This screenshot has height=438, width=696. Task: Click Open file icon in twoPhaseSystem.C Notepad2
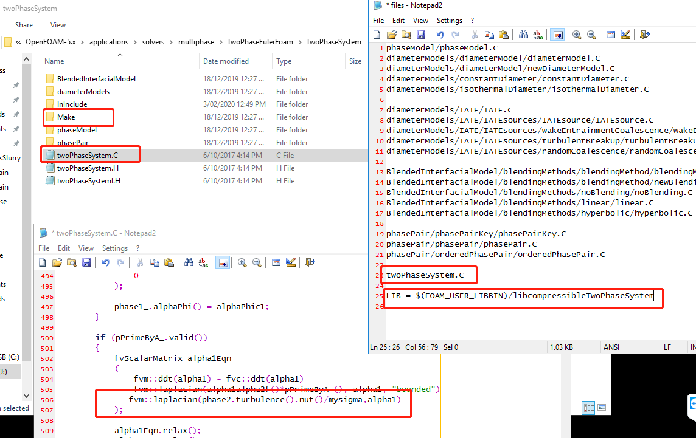[x=57, y=262]
